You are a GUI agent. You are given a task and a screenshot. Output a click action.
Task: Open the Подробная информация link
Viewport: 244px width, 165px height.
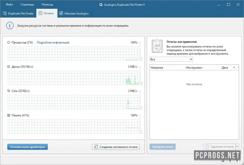click(53, 42)
